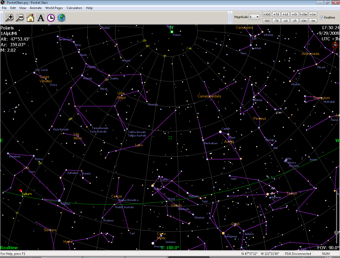Click the green center crosshair marker
Image resolution: width=340 pixels, height=258 pixels.
click(170, 137)
